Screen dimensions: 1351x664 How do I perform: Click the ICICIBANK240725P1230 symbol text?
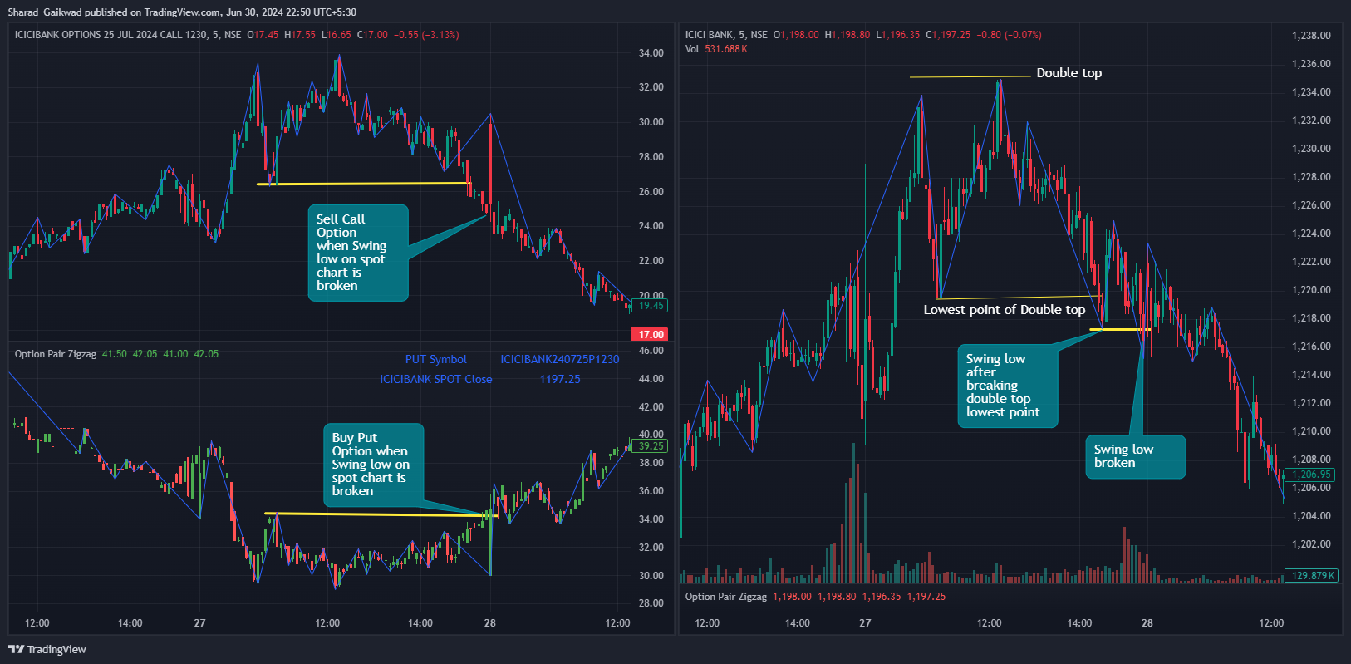click(x=560, y=359)
